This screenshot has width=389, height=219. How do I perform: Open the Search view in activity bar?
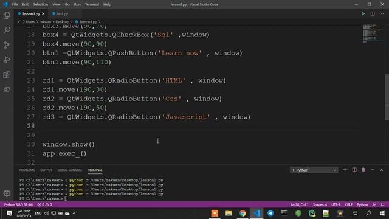pos(7,30)
